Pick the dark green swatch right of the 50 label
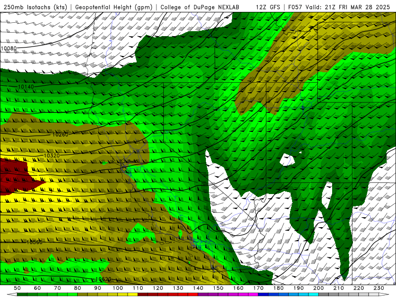The height and width of the screenshot is (297, 396). pos(22,295)
